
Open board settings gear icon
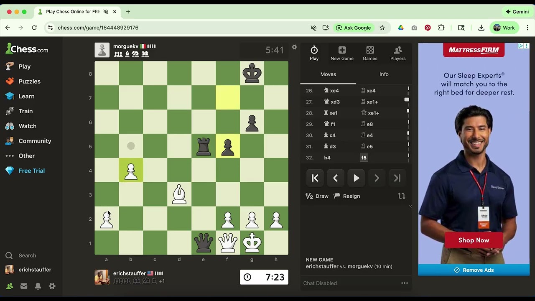click(x=294, y=47)
